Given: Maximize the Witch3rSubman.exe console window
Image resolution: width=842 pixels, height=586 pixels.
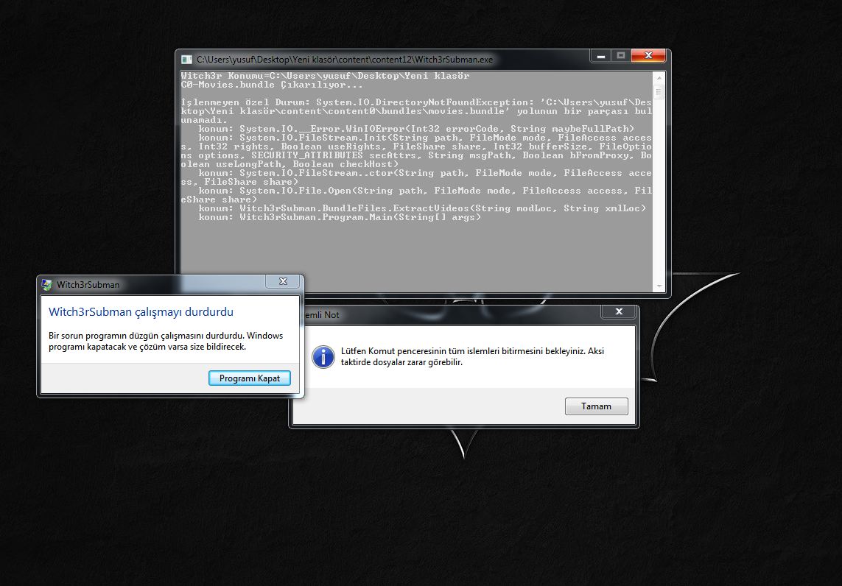Looking at the screenshot, I should [x=621, y=55].
